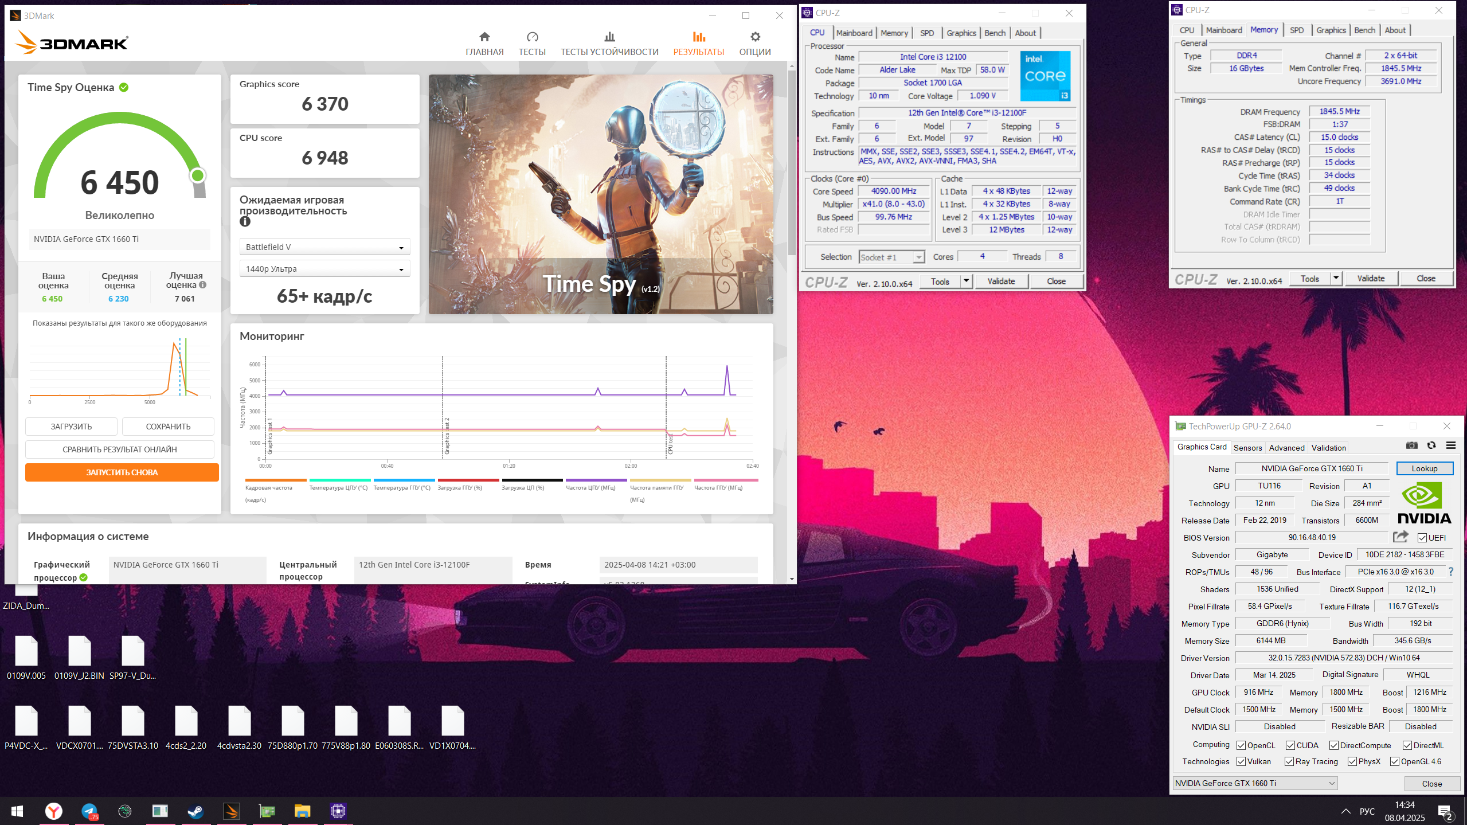Open File Explorer from the taskbar
The image size is (1467, 825).
click(302, 811)
